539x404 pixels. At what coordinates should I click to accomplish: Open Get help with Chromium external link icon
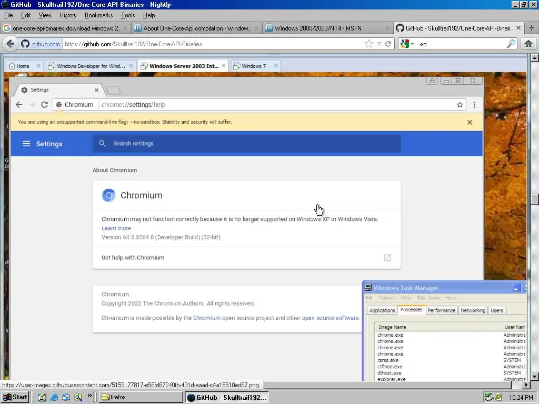coord(387,258)
